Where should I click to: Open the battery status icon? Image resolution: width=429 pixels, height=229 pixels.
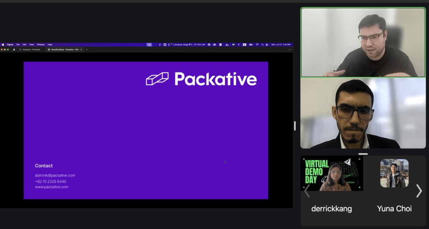251,44
